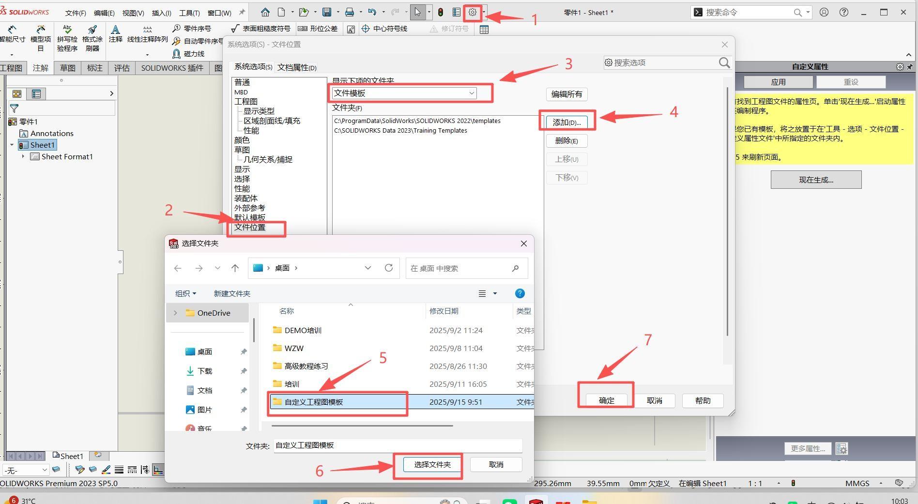Click the Tables icon in the annotation ribbon
This screenshot has width=918, height=504.
[484, 30]
